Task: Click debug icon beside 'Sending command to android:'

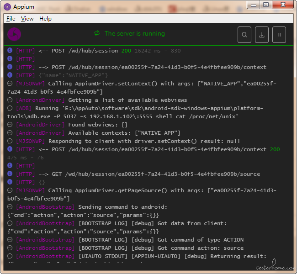Action: pos(10,206)
